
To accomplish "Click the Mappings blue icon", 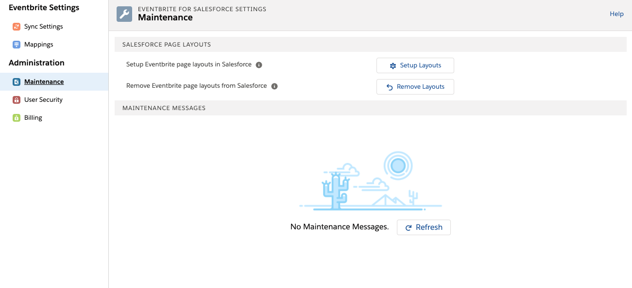I will pos(16,45).
